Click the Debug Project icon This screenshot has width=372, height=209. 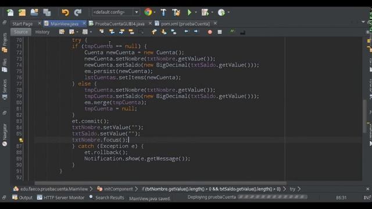coord(205,12)
